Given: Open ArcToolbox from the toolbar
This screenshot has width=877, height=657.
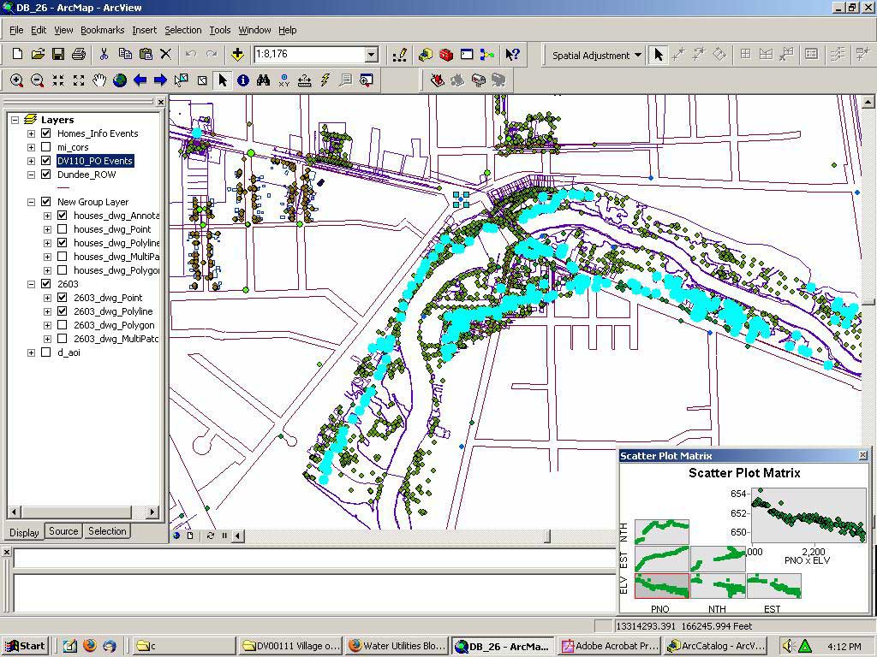Looking at the screenshot, I should pyautogui.click(x=446, y=55).
